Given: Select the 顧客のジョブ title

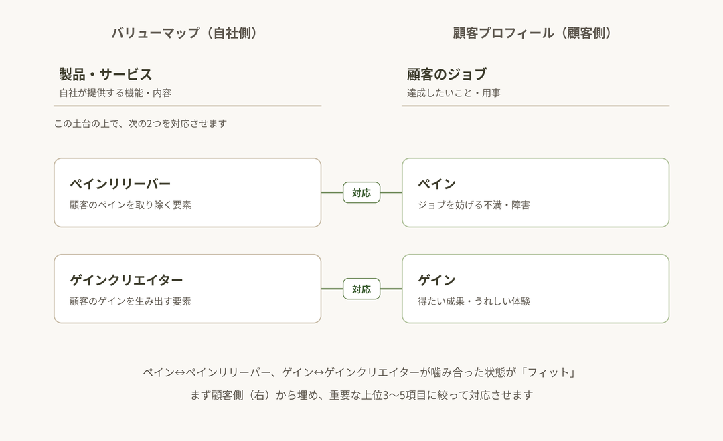Looking at the screenshot, I should pos(447,74).
